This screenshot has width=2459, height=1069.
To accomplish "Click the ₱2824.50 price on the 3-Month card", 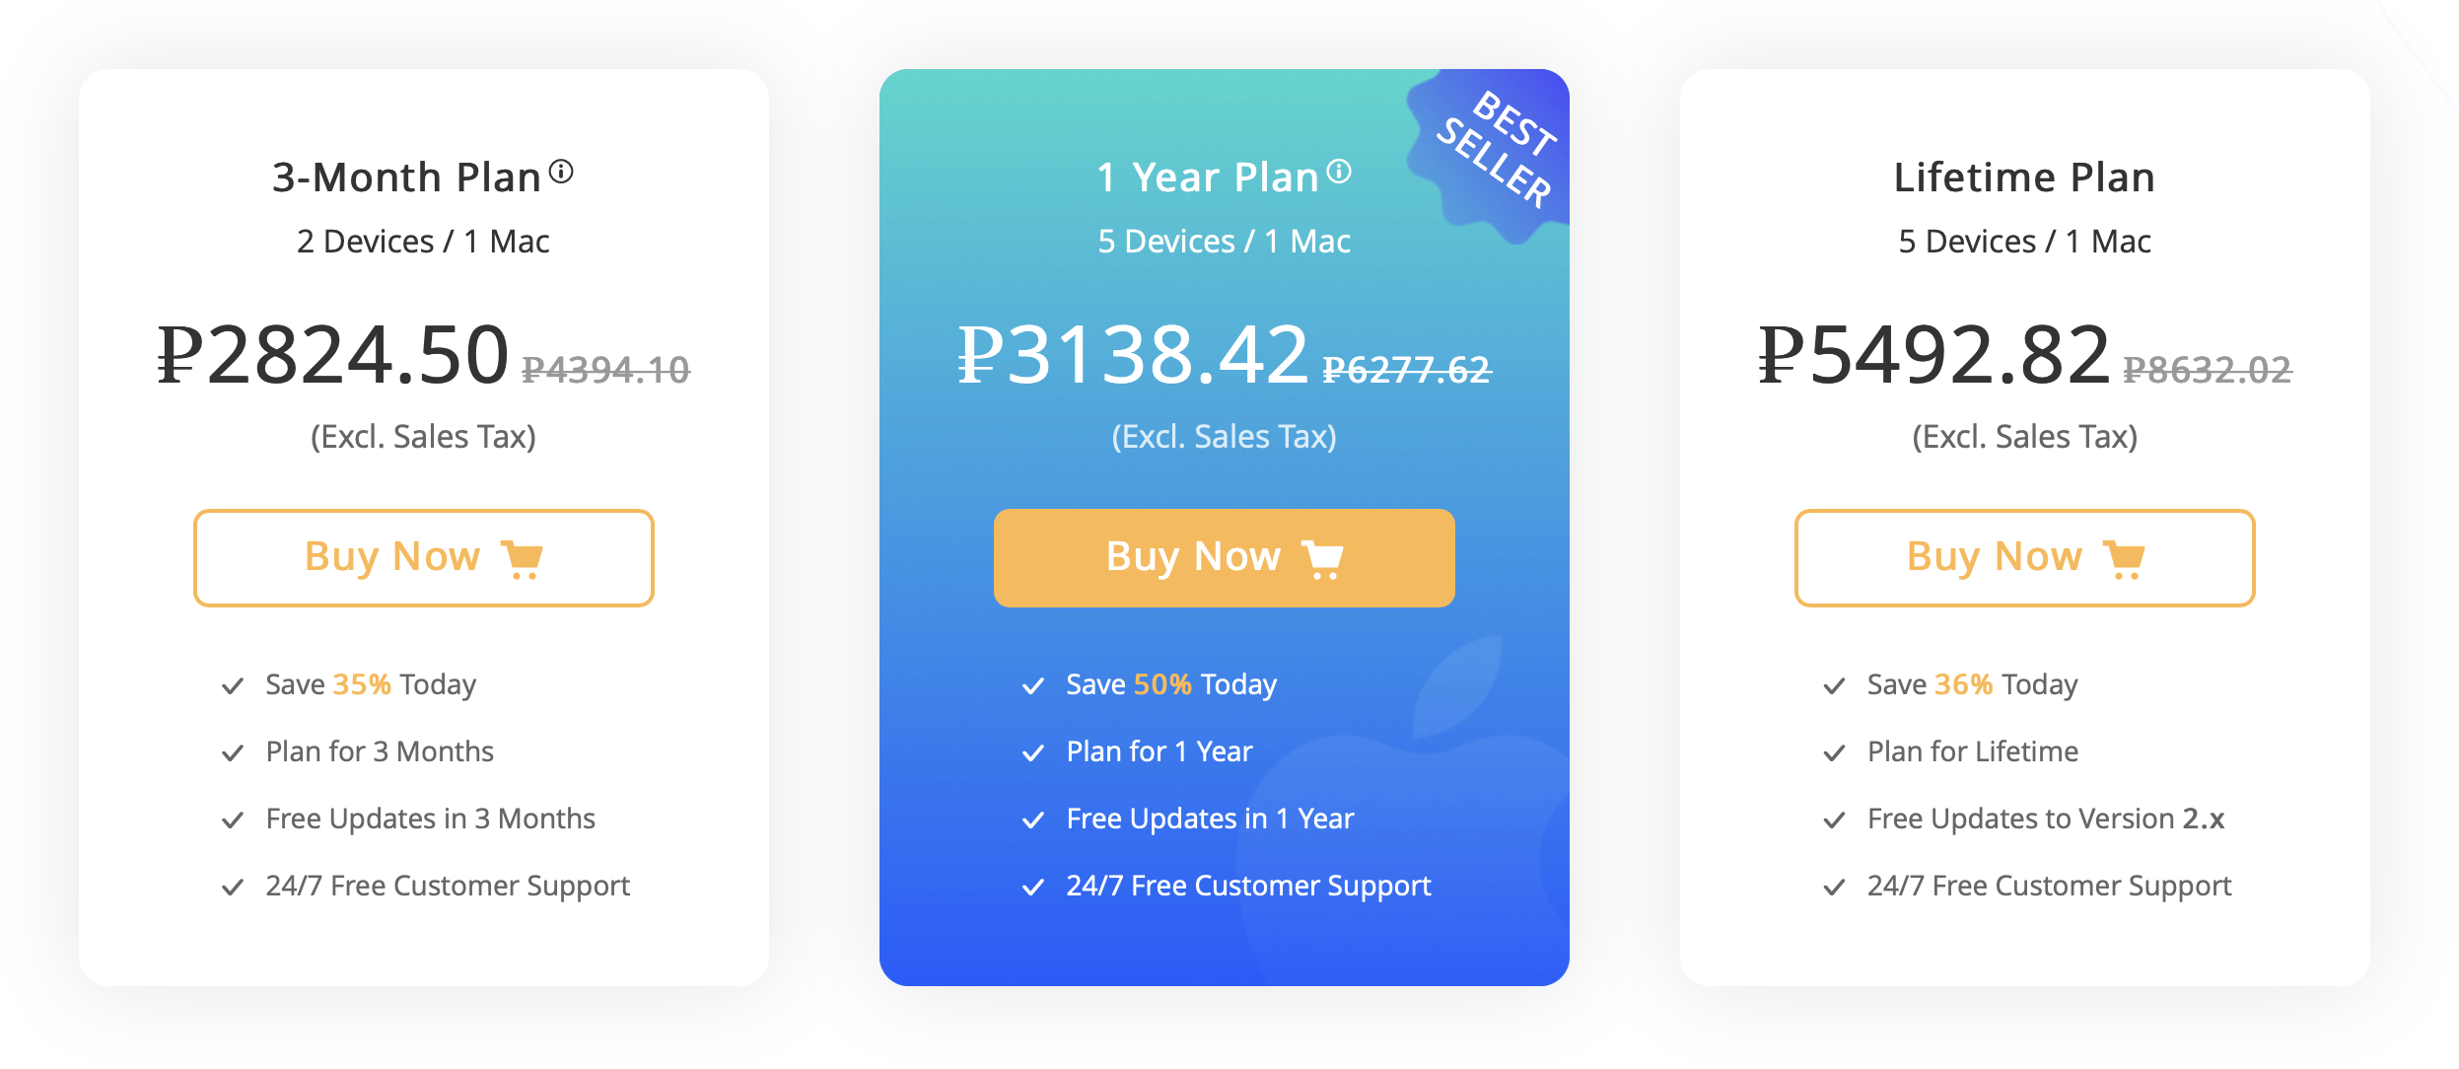I will 333,355.
